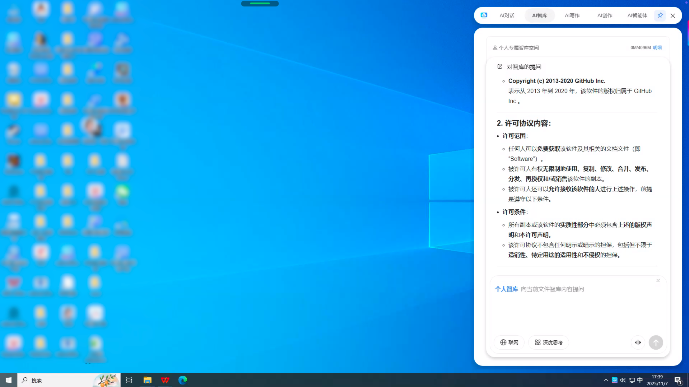Click the AI assistant logo icon

[x=484, y=15]
